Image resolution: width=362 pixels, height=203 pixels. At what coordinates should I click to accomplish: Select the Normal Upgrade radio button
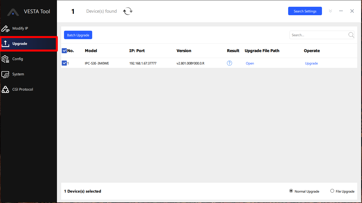291,191
